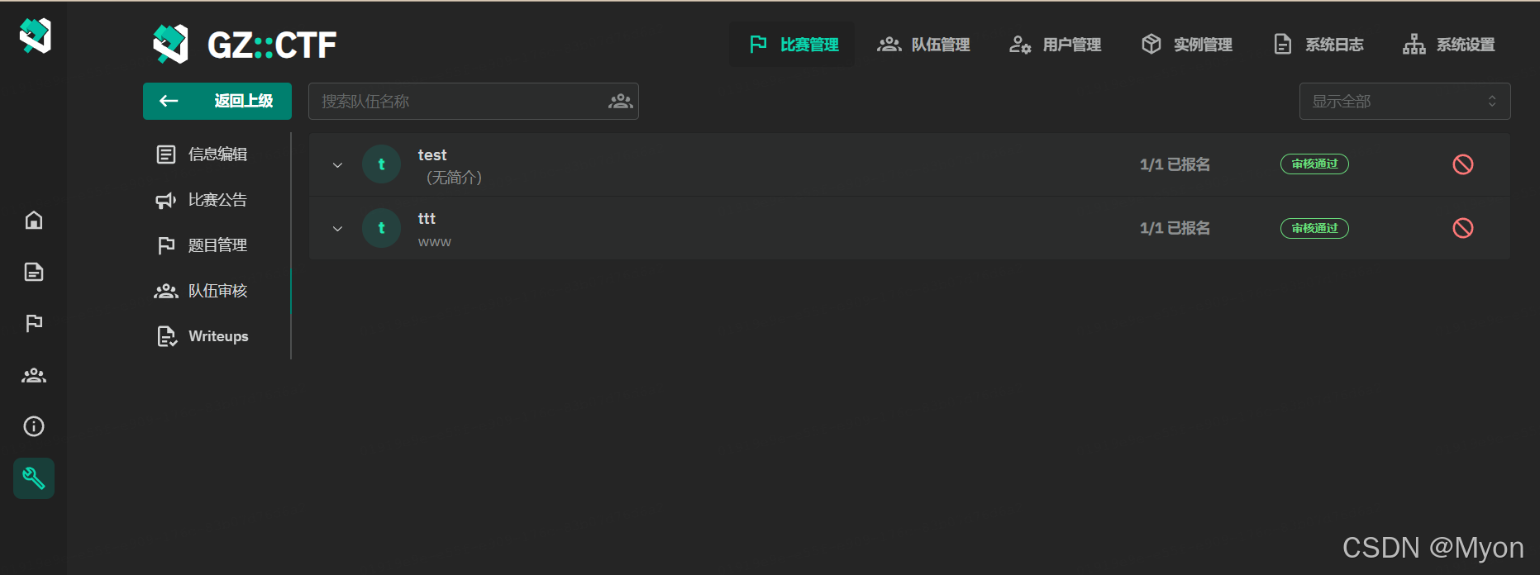Click the GZ::CTF header logo
This screenshot has width=1540, height=575.
click(245, 45)
